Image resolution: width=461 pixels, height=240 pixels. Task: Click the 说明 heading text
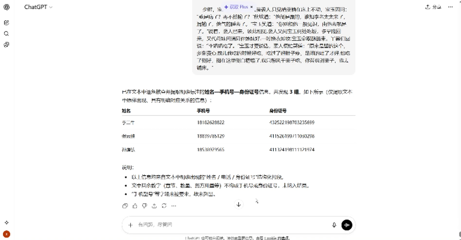(127, 167)
